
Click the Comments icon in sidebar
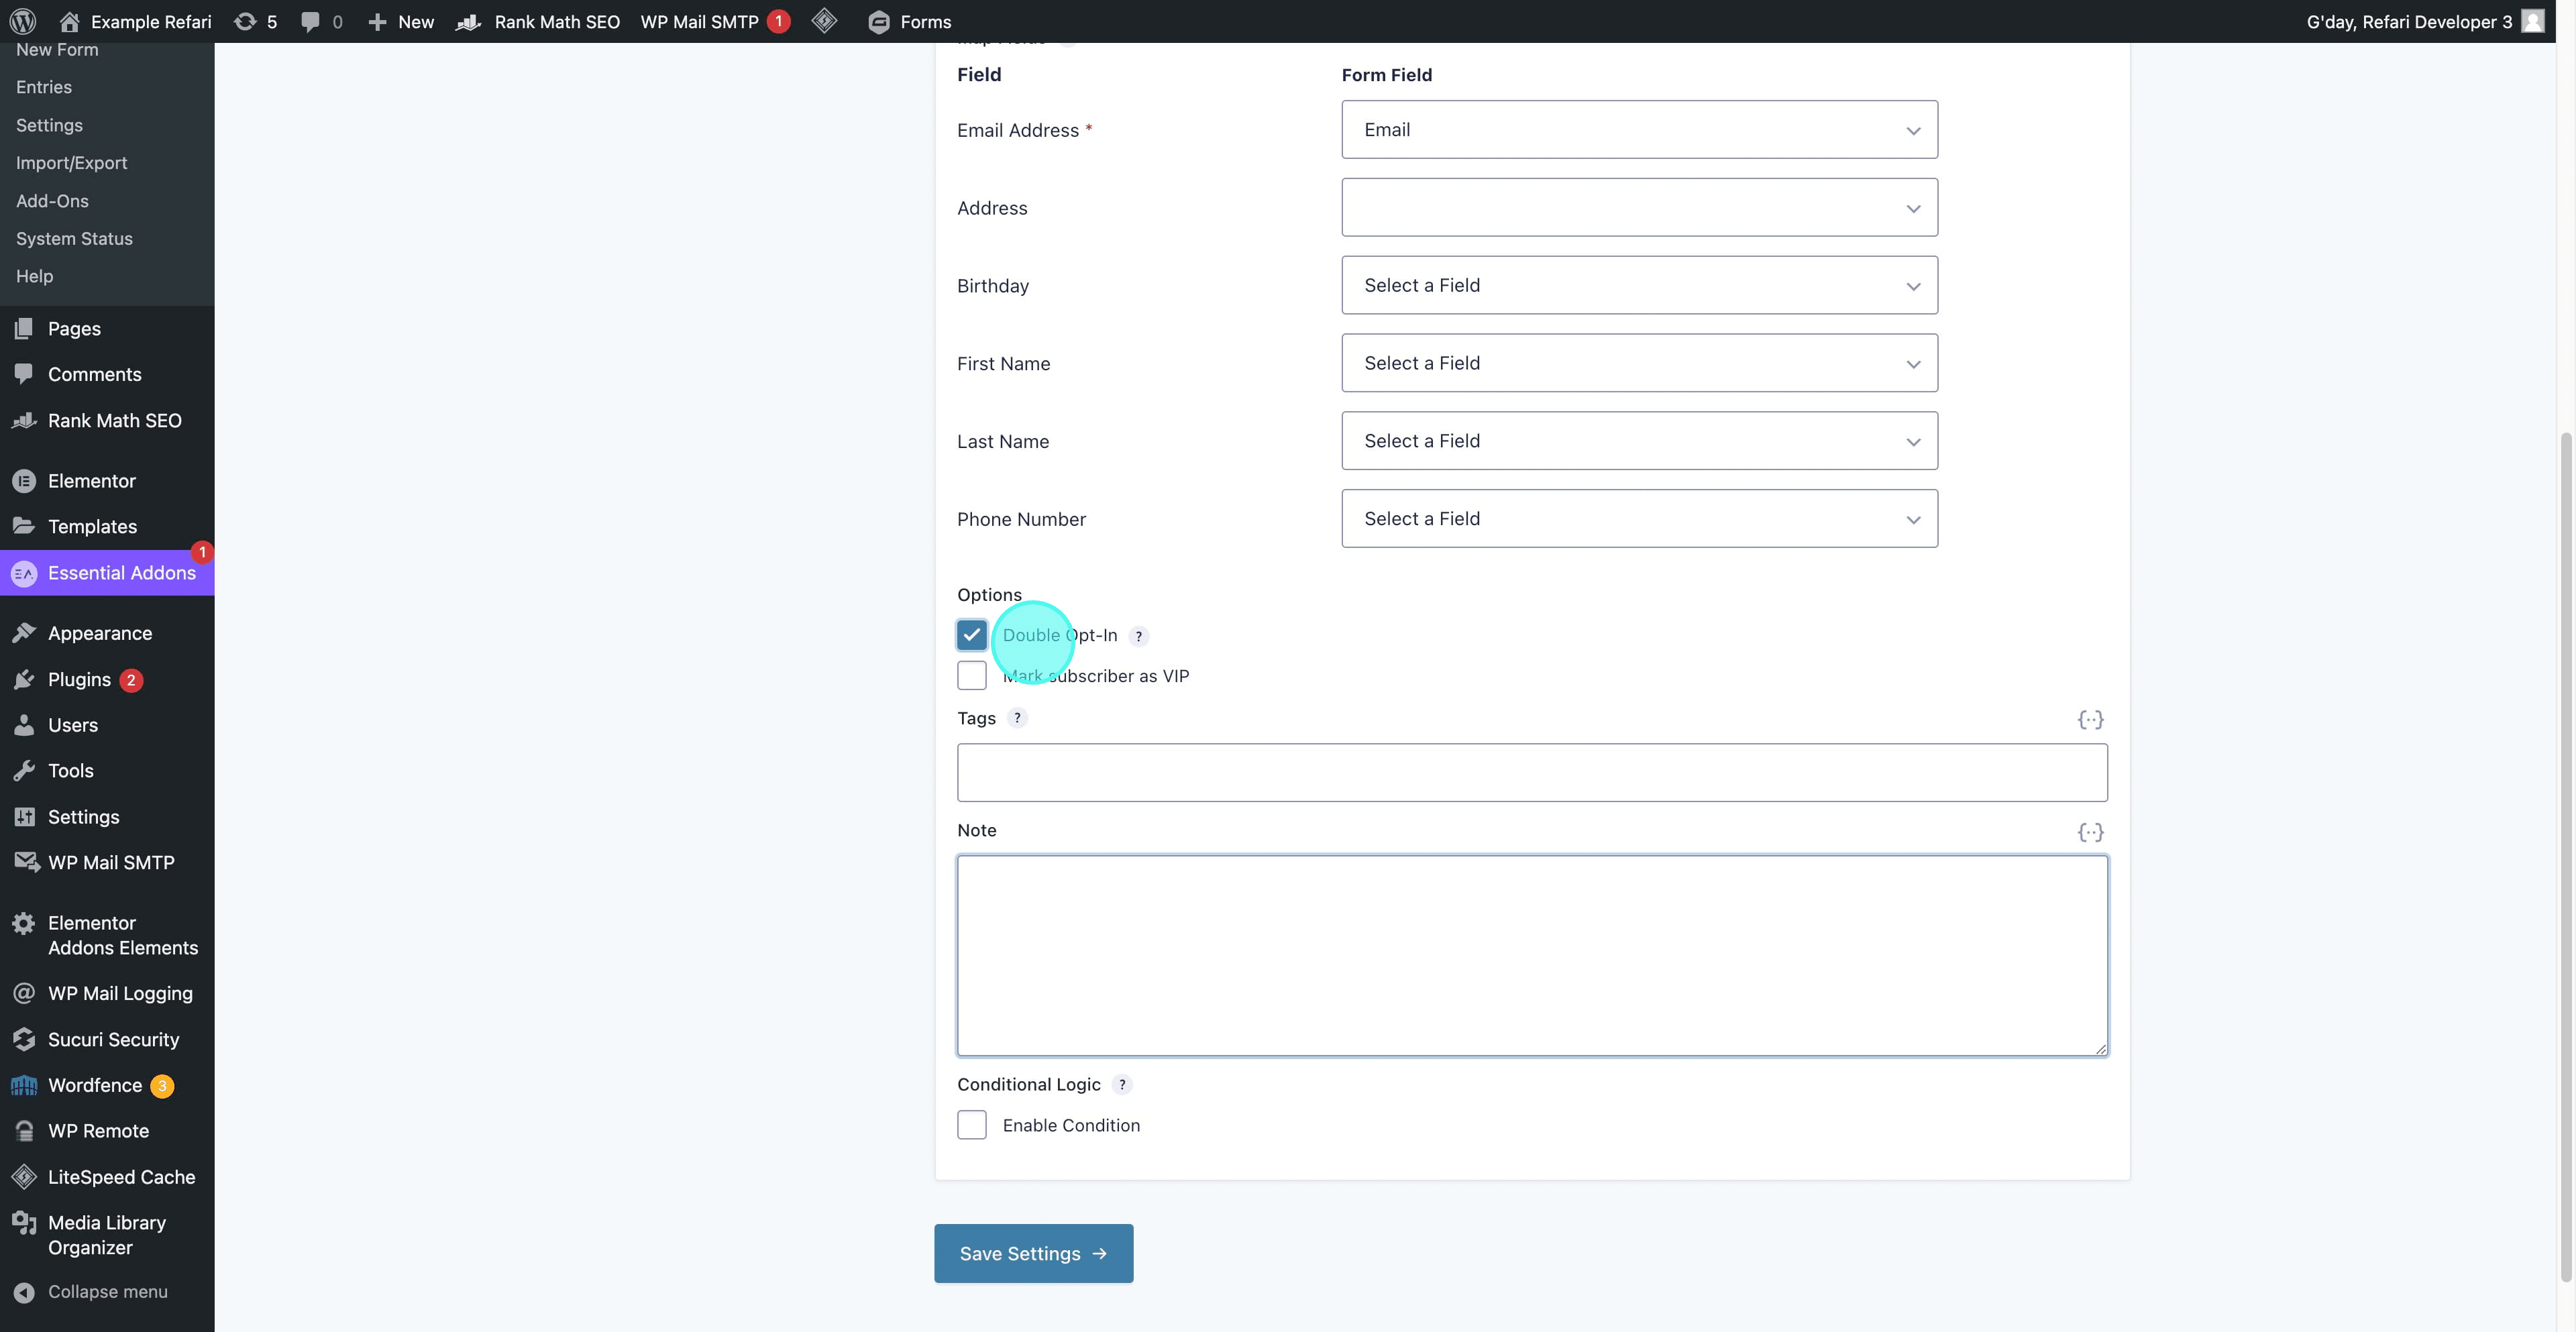point(24,374)
